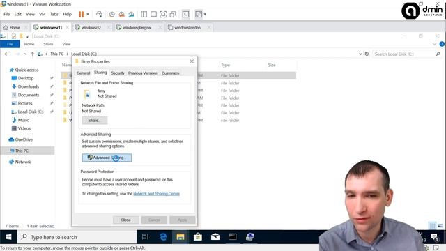
Task: Open the Customize tab
Action: (x=170, y=73)
